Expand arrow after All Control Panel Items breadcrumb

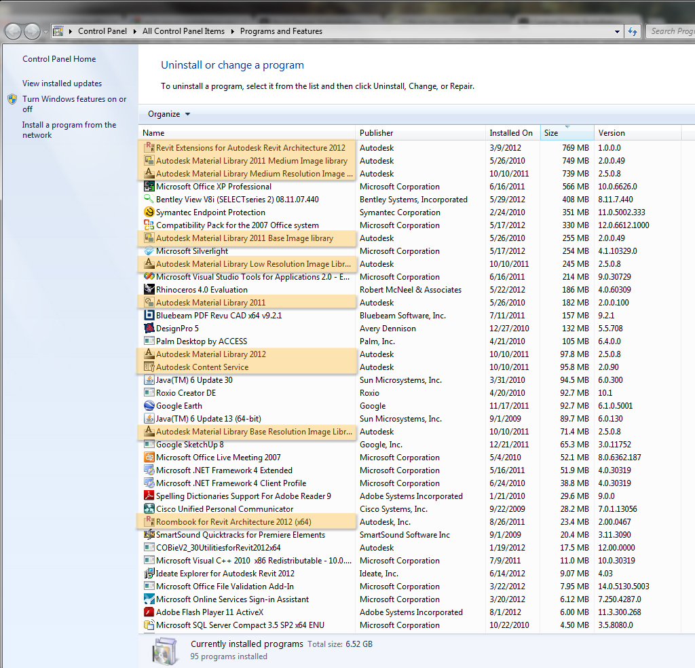[x=232, y=31]
